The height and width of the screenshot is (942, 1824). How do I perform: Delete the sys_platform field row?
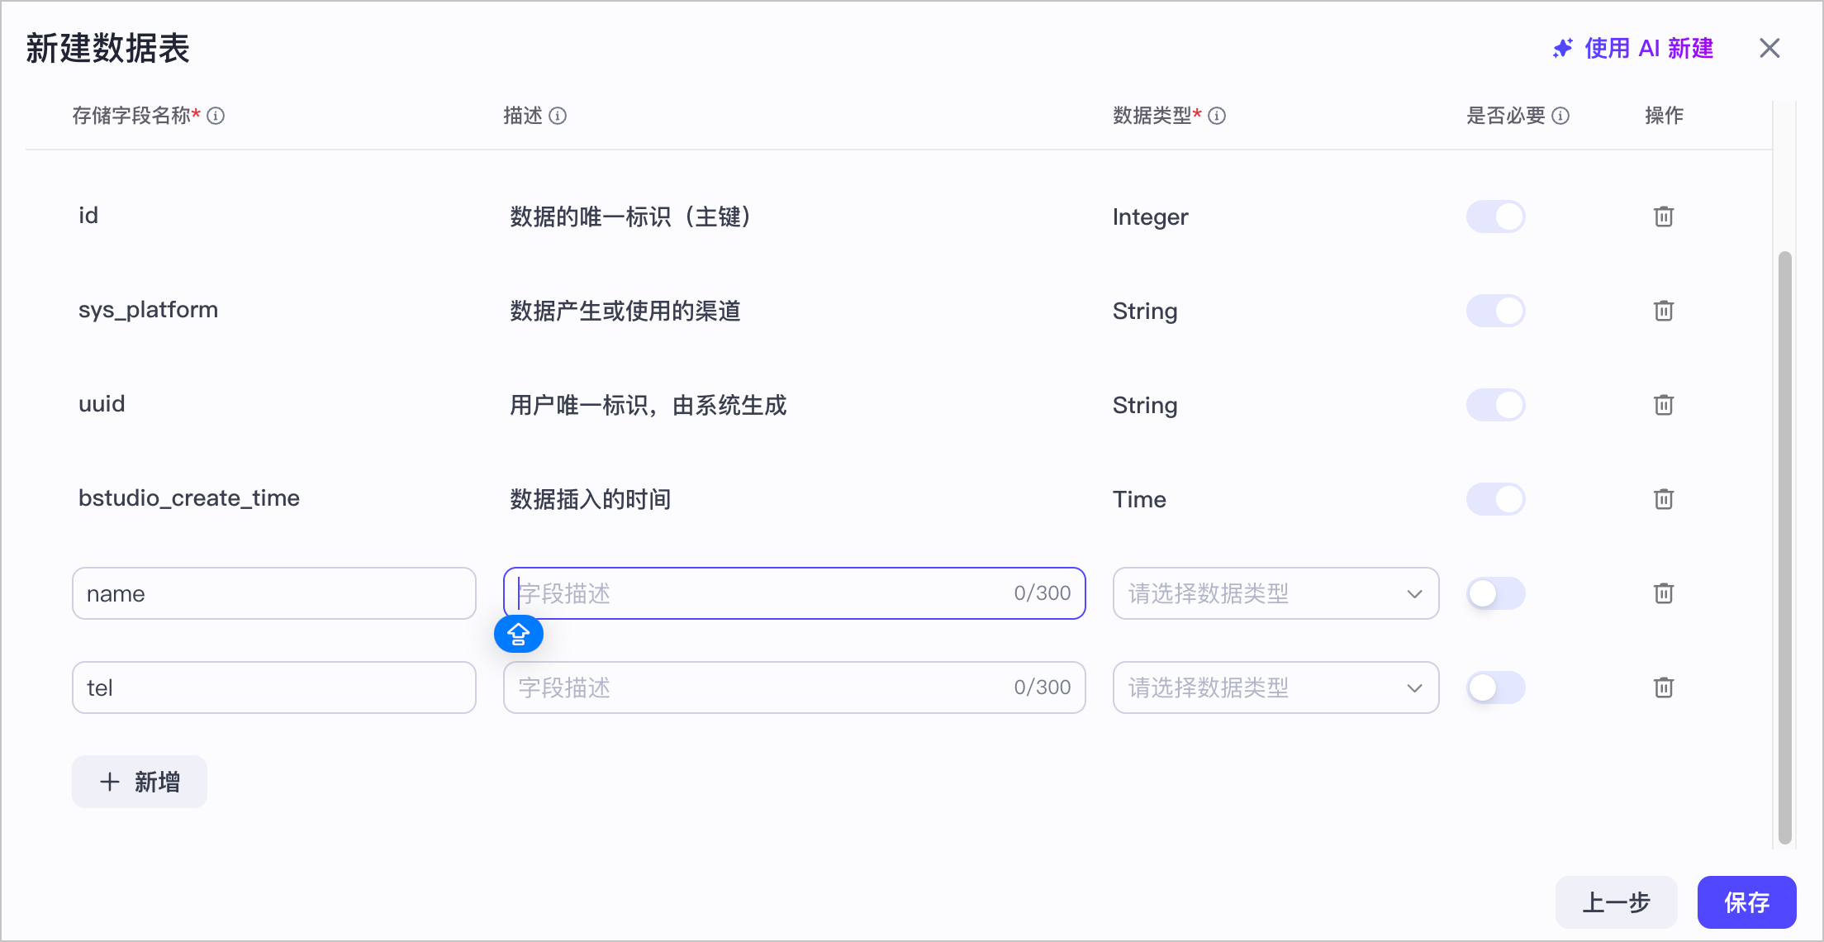(1664, 311)
